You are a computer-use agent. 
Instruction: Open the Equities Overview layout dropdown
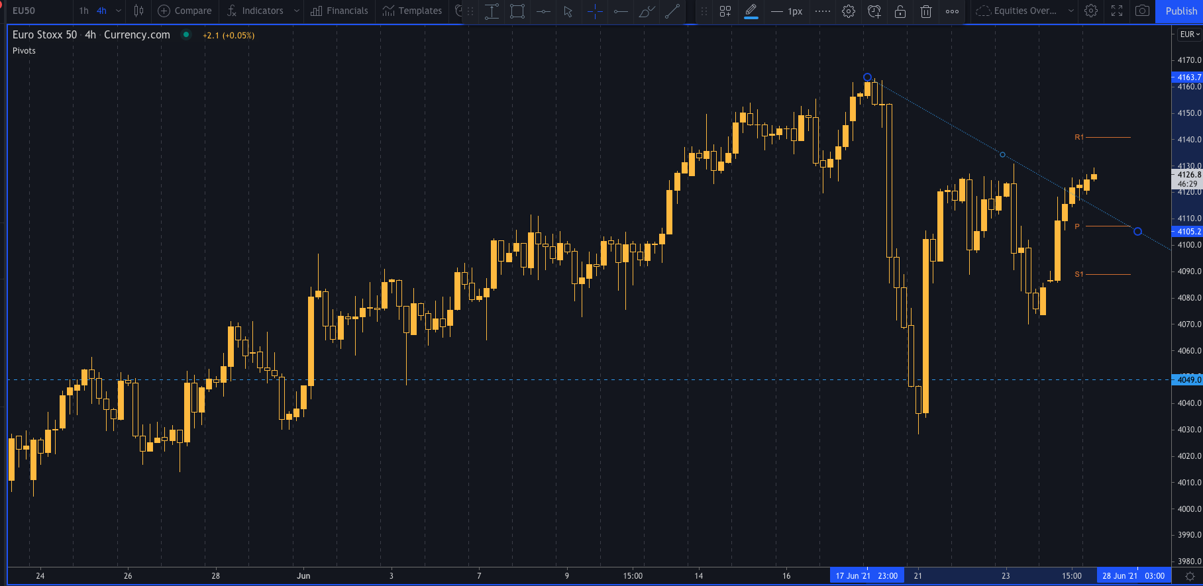(x=1025, y=11)
